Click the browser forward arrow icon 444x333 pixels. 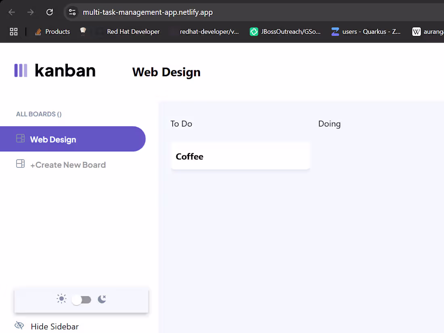(x=30, y=12)
